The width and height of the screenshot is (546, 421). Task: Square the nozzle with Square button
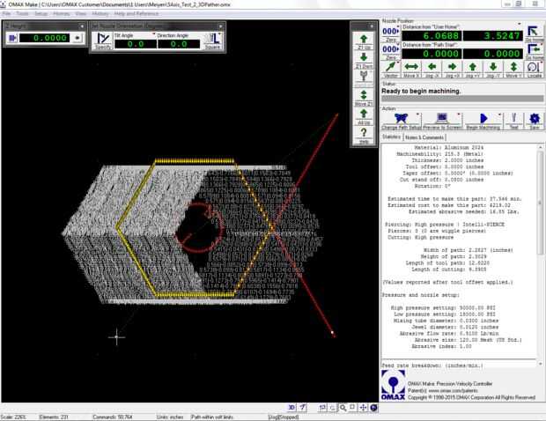coord(212,41)
